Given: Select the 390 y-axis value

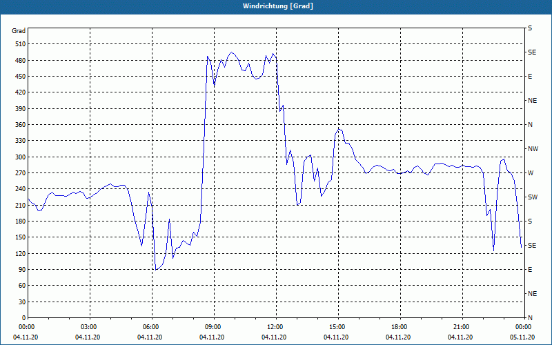Looking at the screenshot, I should point(21,109).
